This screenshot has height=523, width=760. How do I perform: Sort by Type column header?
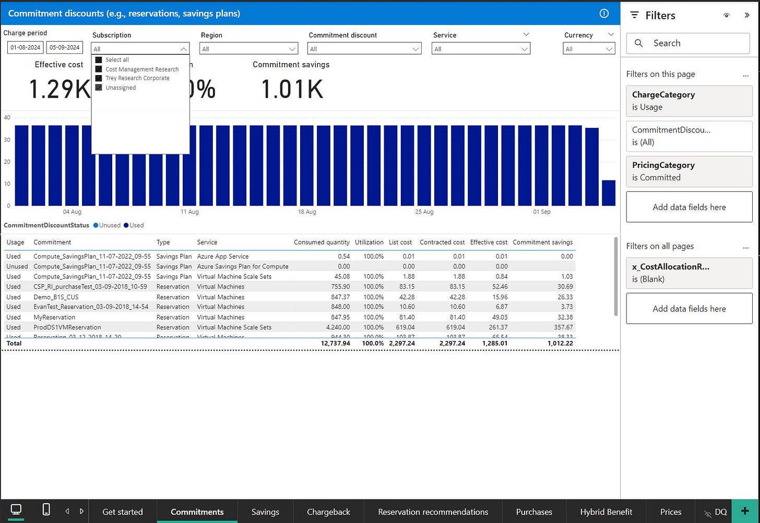pyautogui.click(x=163, y=242)
